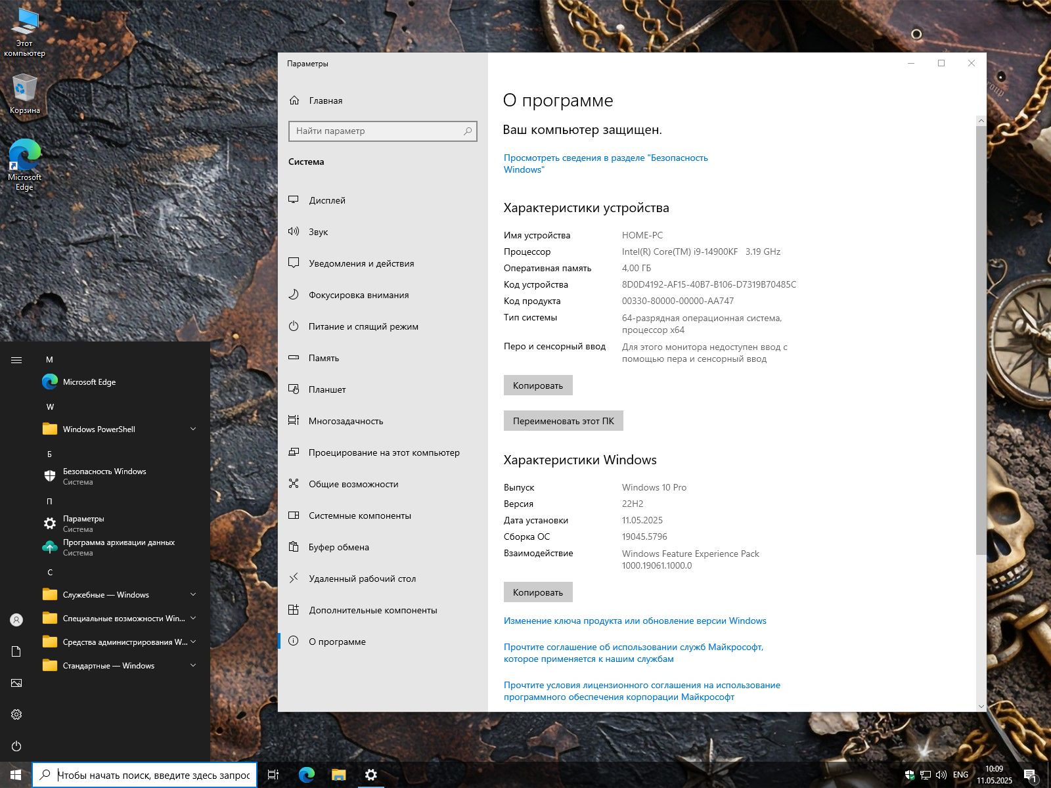
Task: Click Проецирование на этот компьютер icon
Action: click(294, 452)
